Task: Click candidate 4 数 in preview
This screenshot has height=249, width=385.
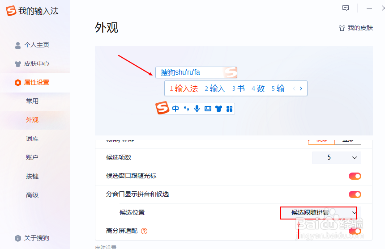Action: coord(258,89)
